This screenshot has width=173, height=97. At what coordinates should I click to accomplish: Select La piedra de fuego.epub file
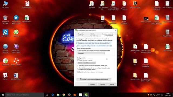tap(157, 5)
